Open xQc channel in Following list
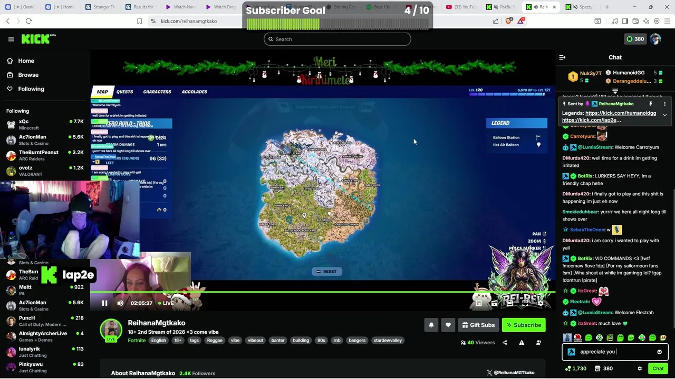Screen dimensions: 675x379 [x=45, y=124]
